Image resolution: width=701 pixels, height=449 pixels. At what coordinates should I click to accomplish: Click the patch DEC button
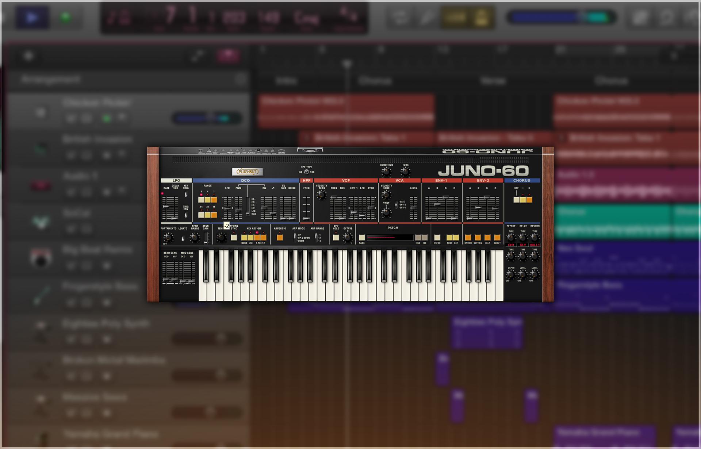[x=418, y=238]
